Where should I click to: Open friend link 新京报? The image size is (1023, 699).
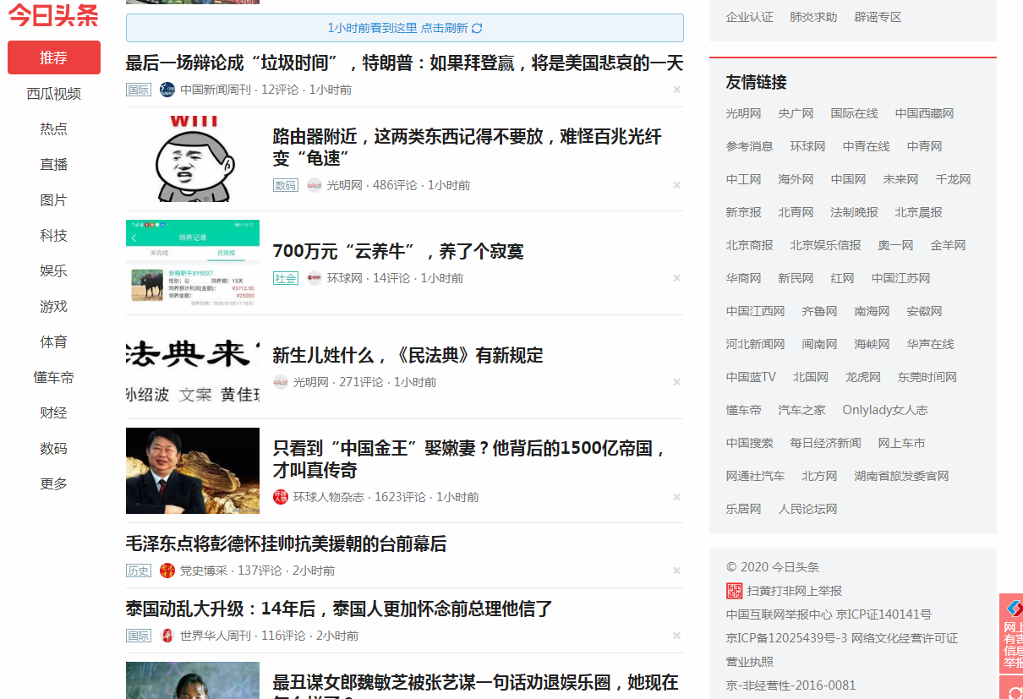point(744,212)
